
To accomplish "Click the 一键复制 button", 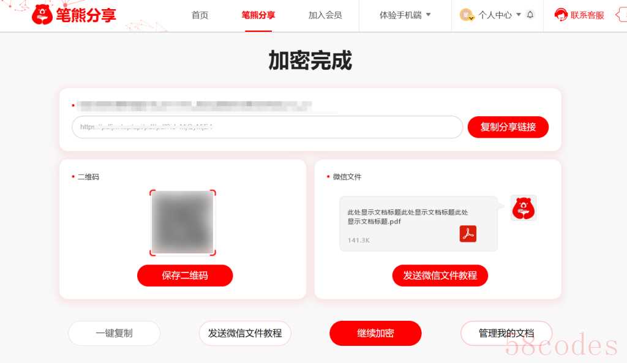I will [115, 333].
